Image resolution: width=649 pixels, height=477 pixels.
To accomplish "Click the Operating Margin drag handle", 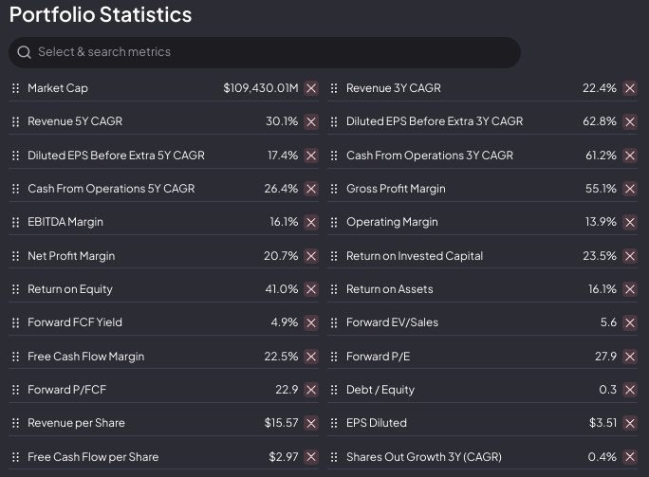I will [334, 222].
